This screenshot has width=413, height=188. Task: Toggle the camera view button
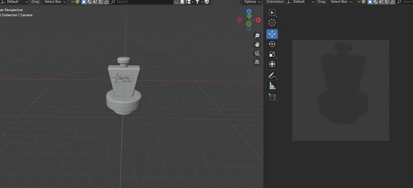(x=257, y=53)
